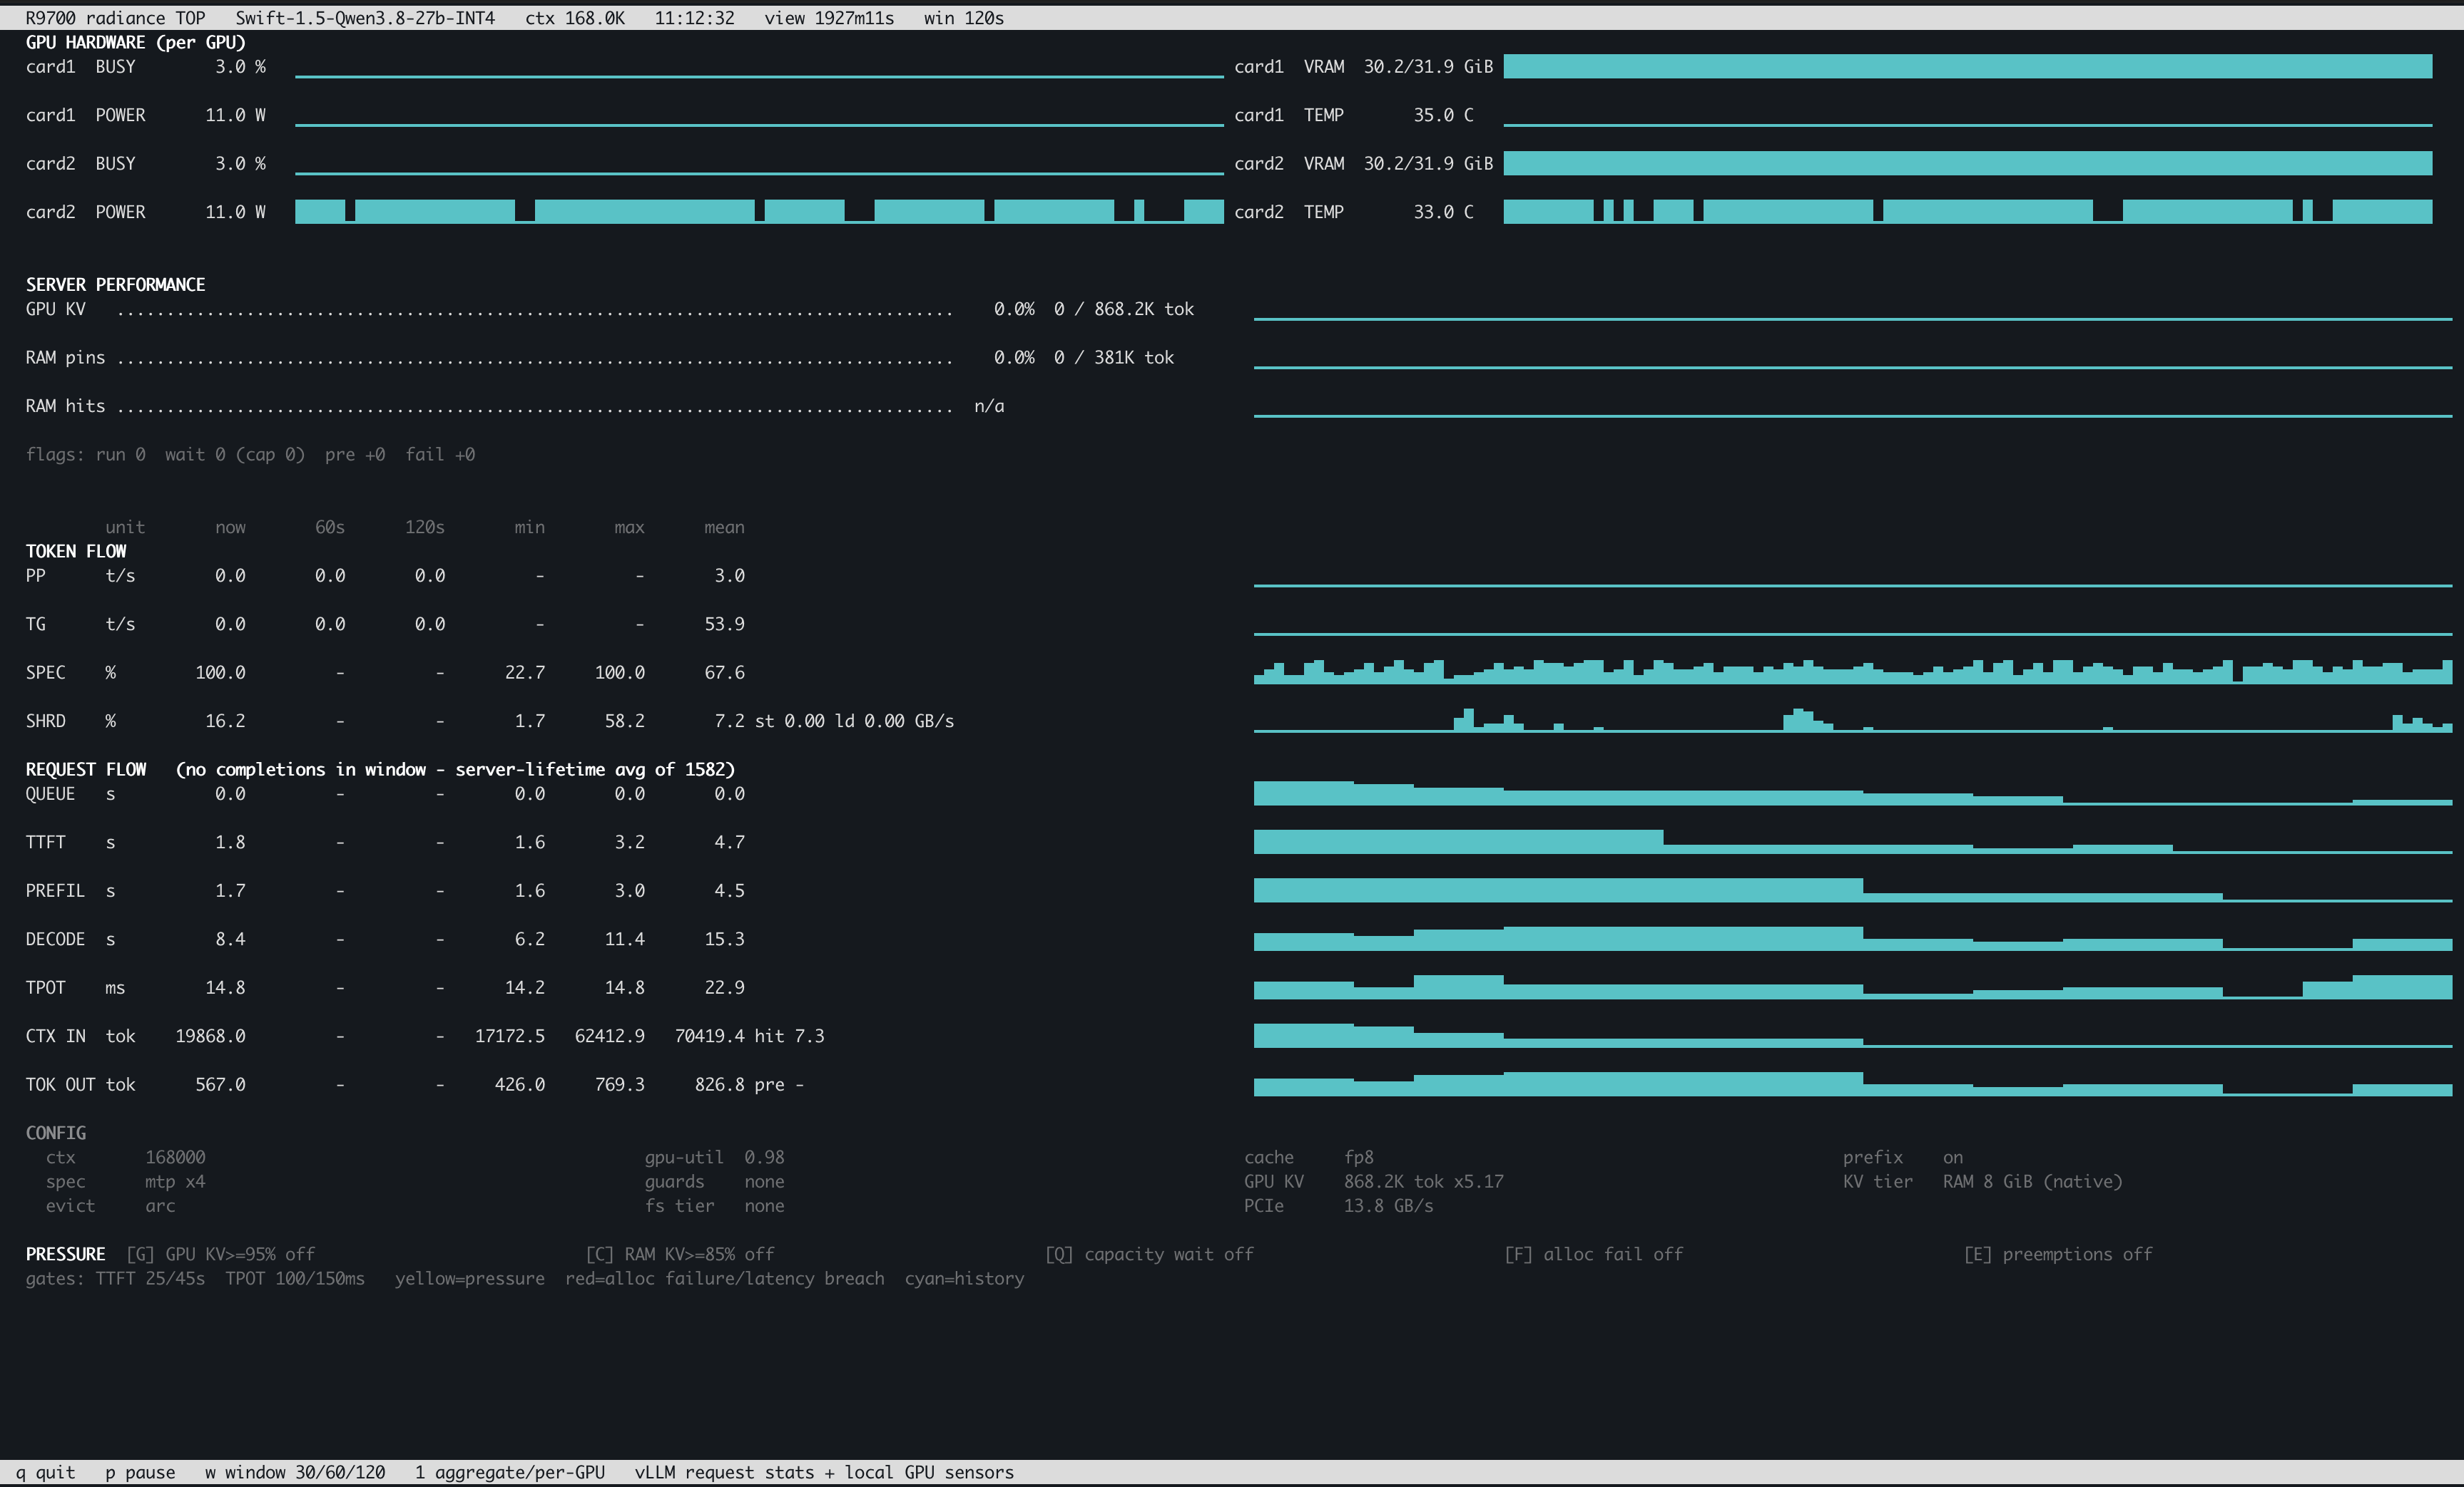
Task: Click config 'RAM 8 GiB (native)' value
Action: (x=2032, y=1182)
